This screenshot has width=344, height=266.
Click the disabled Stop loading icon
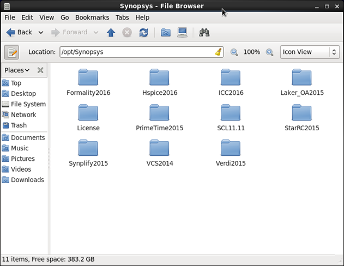coord(127,33)
